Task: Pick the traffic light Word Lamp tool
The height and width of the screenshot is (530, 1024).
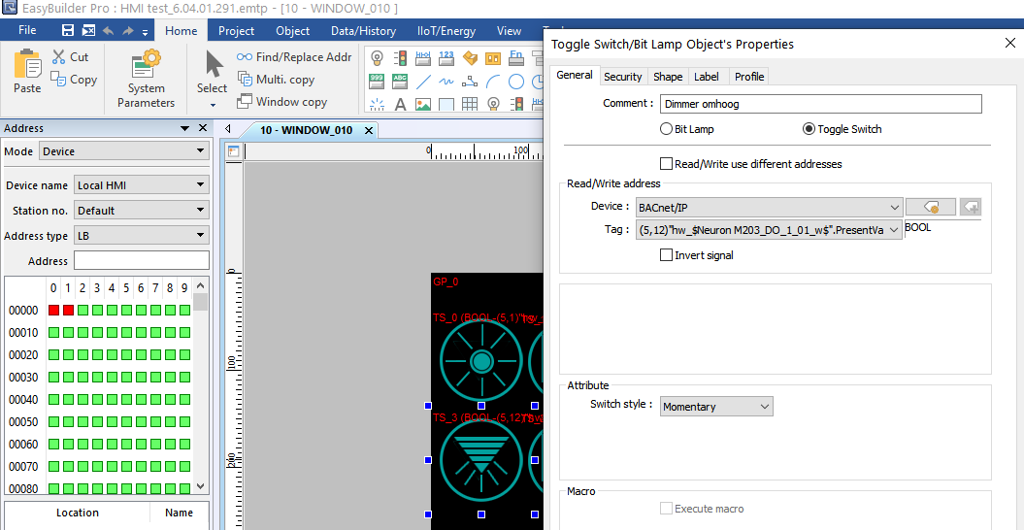Action: coord(400,58)
